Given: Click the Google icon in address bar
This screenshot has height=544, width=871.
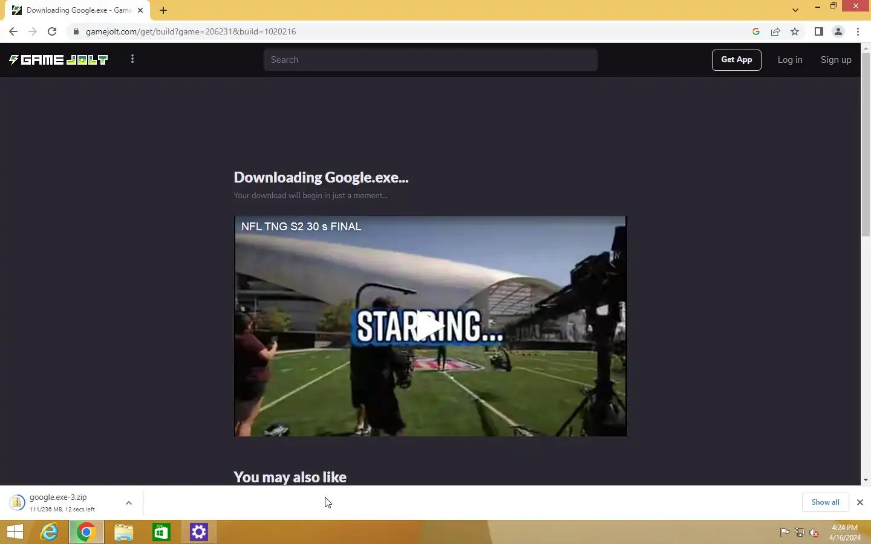Looking at the screenshot, I should pos(756,31).
